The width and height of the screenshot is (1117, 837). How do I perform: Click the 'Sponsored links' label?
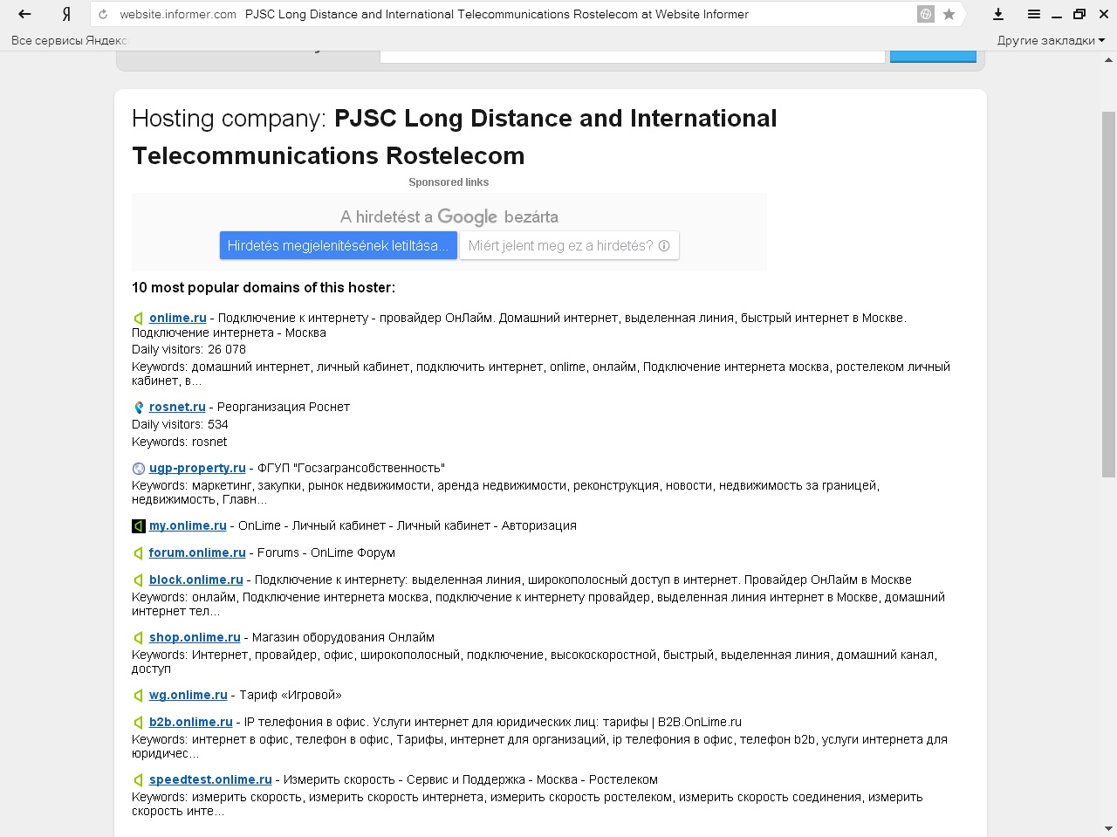pos(449,182)
